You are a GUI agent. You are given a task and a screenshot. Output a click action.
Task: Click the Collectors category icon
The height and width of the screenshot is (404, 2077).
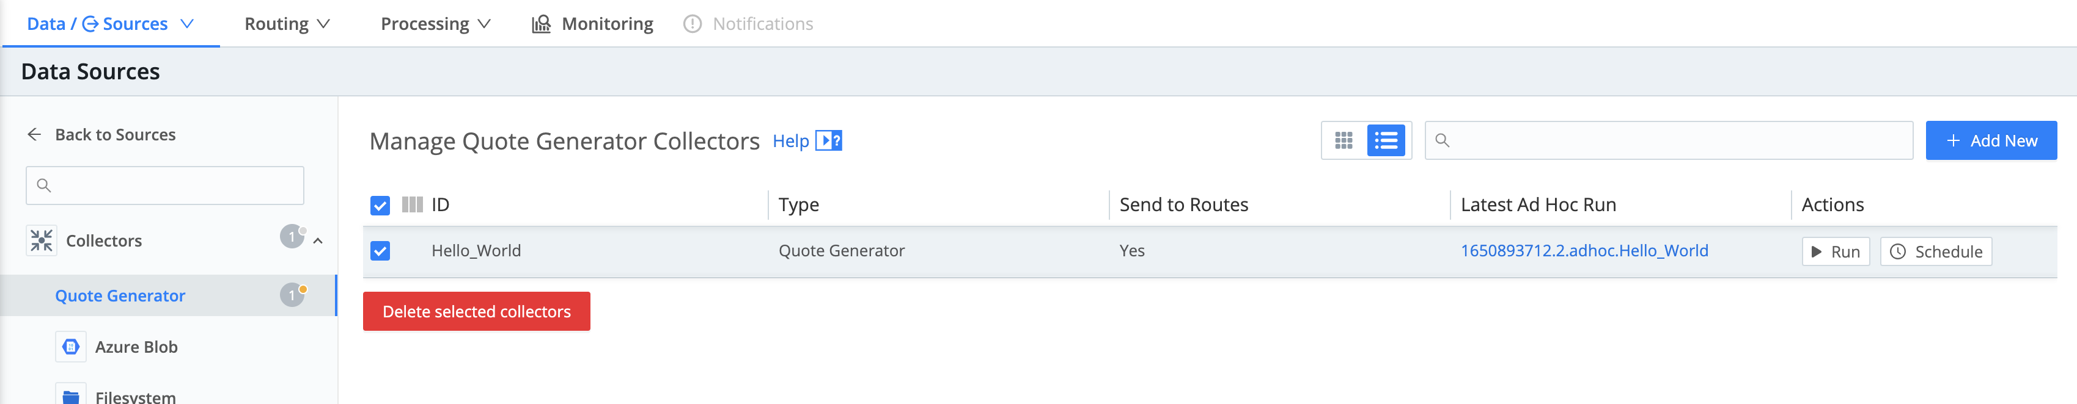pos(41,240)
